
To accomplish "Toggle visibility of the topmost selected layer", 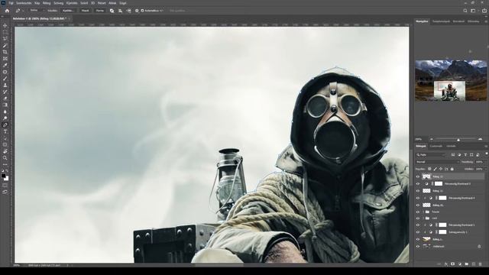I will click(x=418, y=176).
